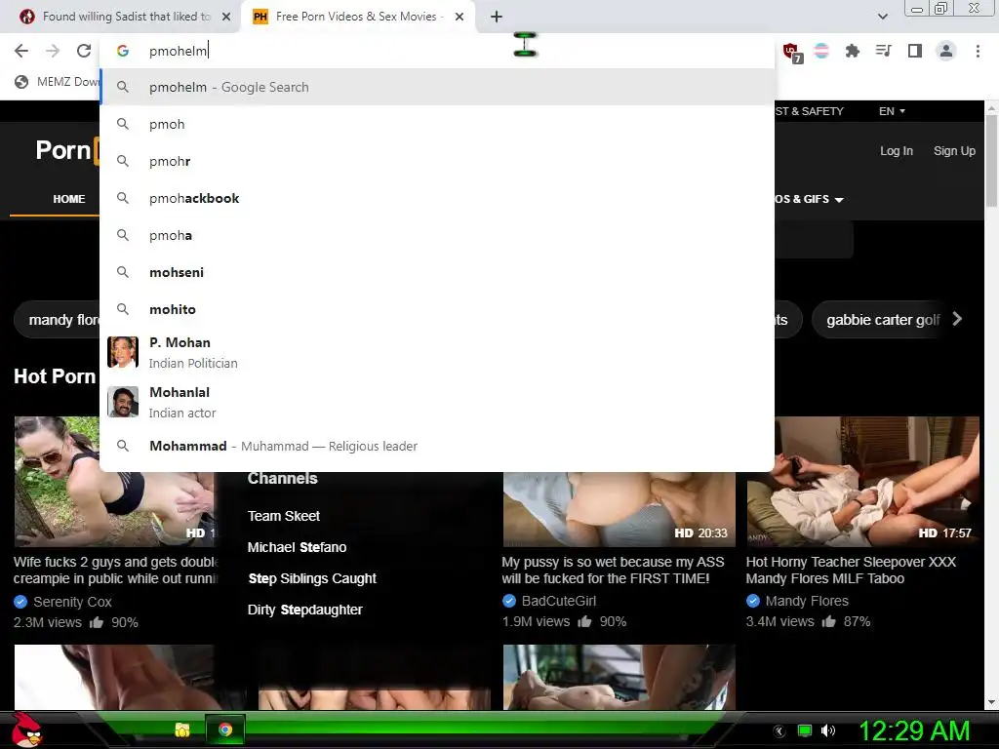Expand the 'OS & GIFS' dropdown arrow
The width and height of the screenshot is (999, 749).
(839, 200)
